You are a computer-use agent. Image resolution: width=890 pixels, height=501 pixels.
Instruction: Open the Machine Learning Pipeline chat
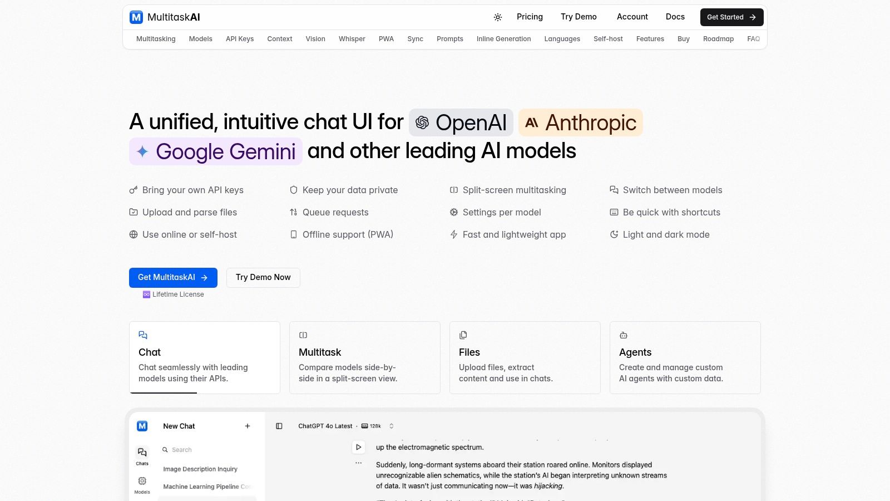tap(207, 487)
